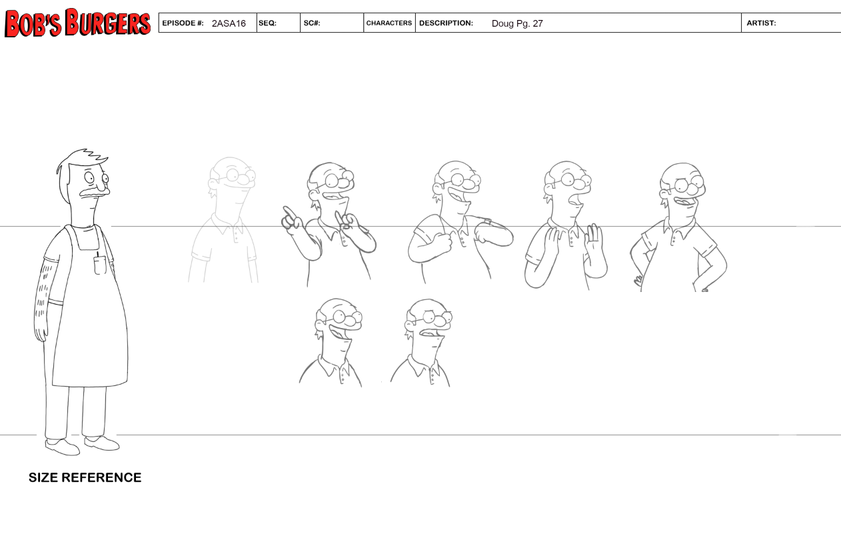Select the SIZE REFERENCE caption
The image size is (841, 546).
tap(85, 477)
